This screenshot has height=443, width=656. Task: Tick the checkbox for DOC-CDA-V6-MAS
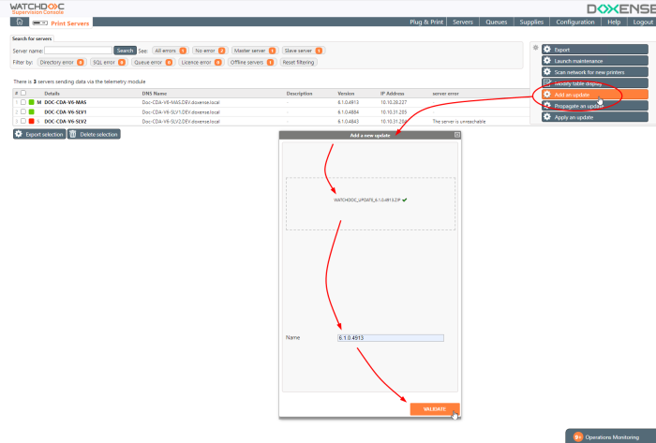point(23,102)
